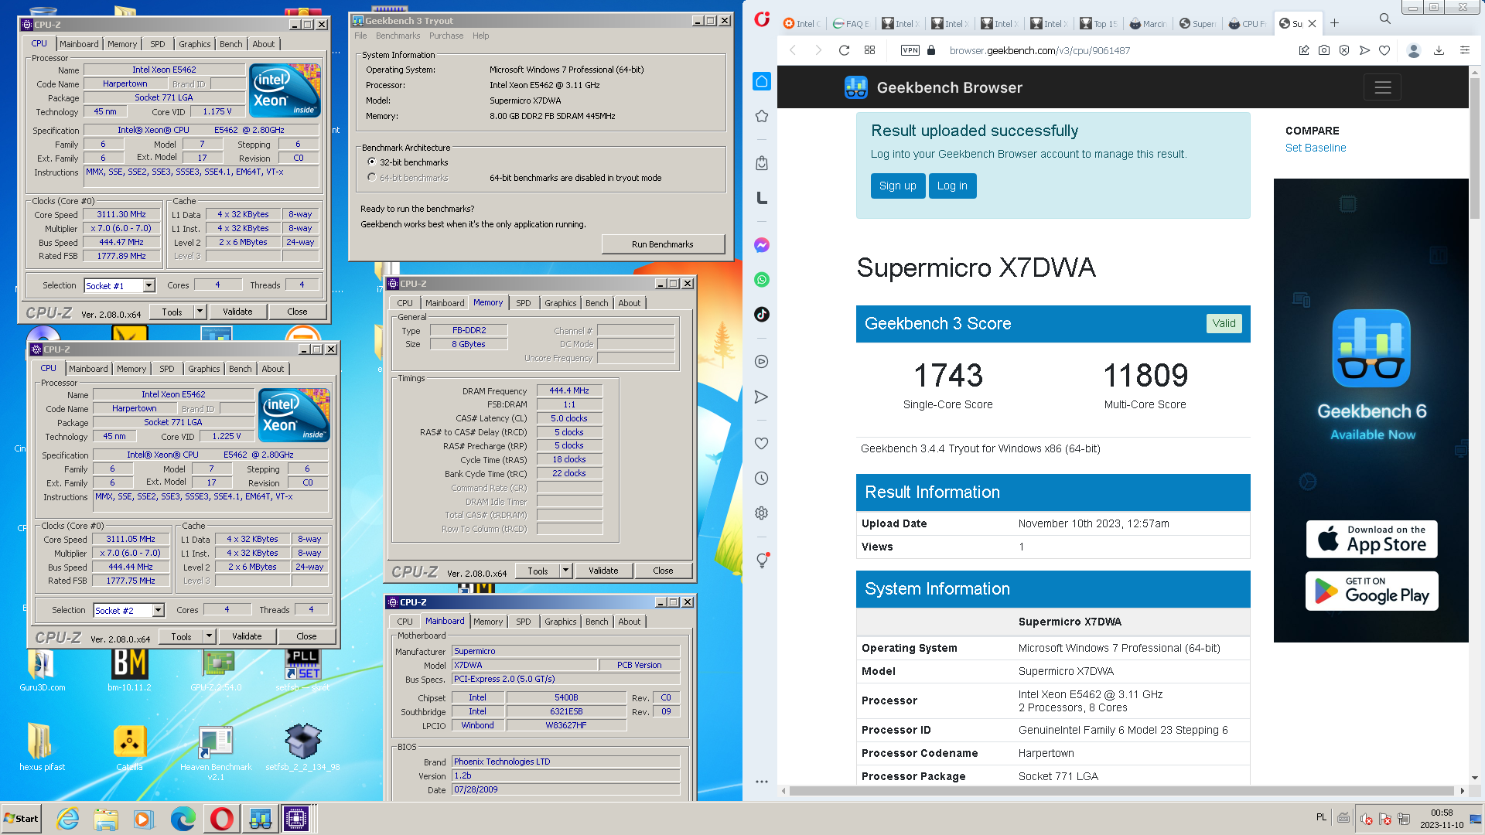Open the Socket #1 selection dropdown
The image size is (1485, 835).
click(x=149, y=286)
